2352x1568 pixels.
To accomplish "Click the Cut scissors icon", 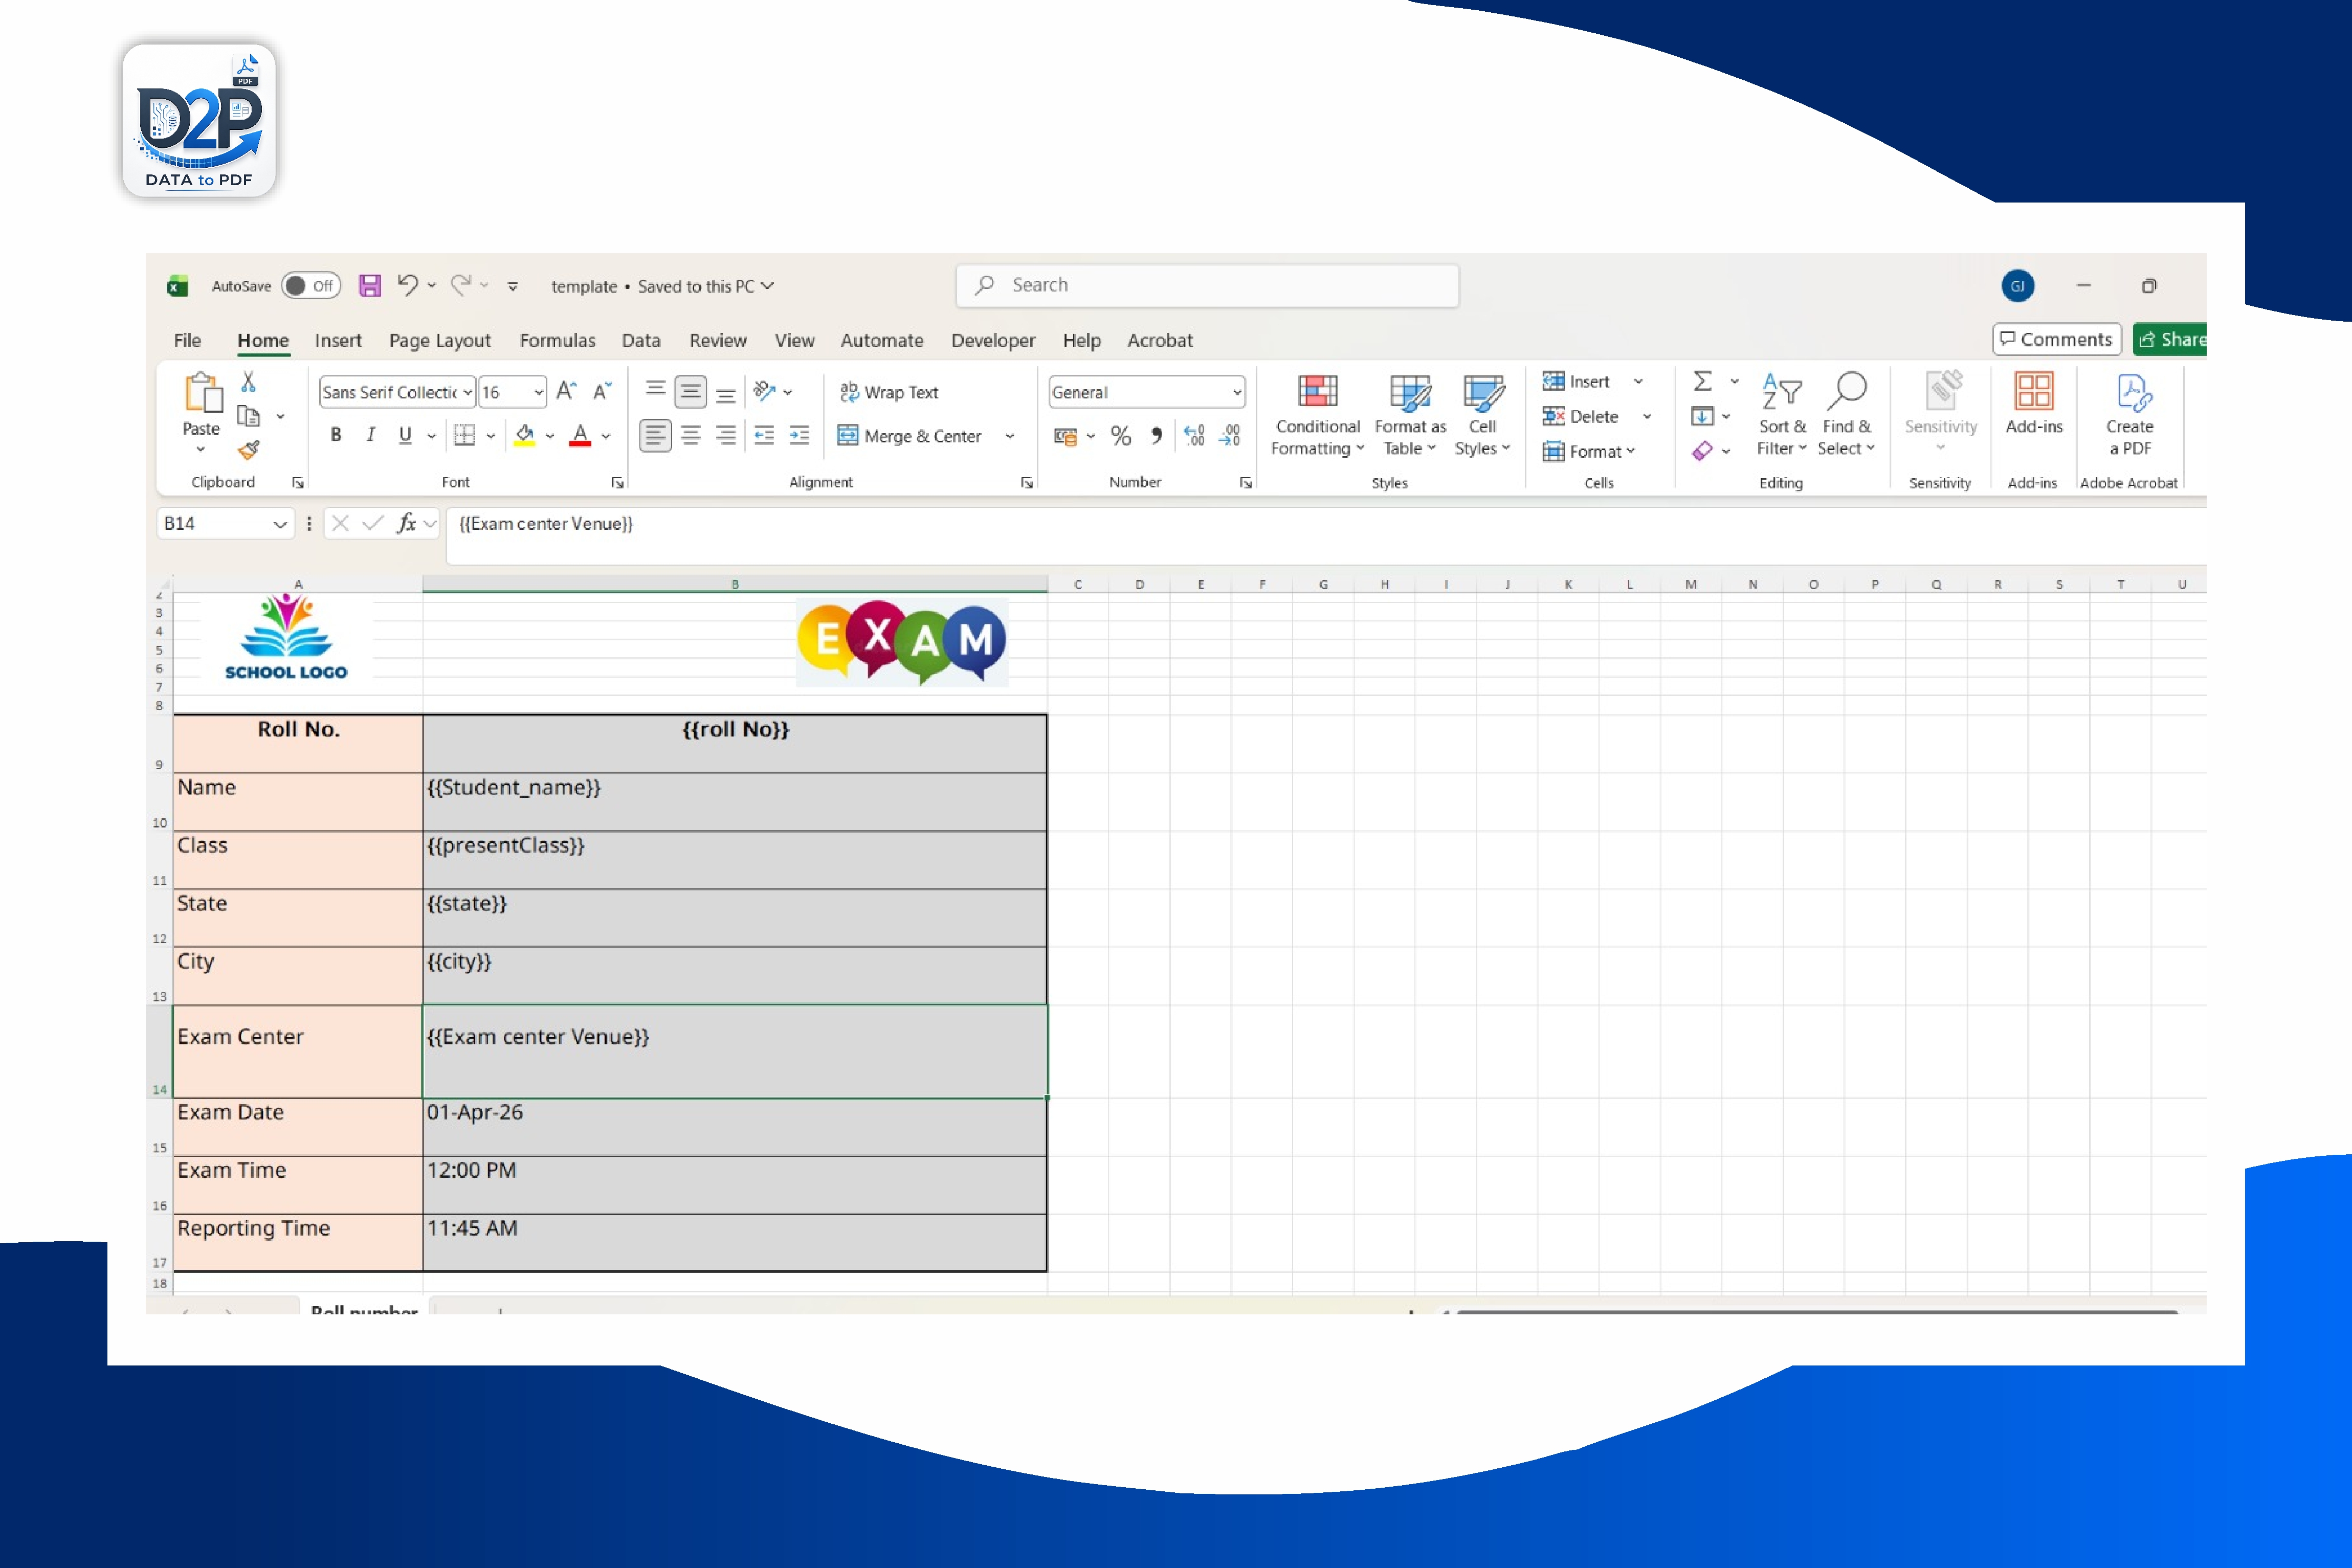I will [x=248, y=381].
